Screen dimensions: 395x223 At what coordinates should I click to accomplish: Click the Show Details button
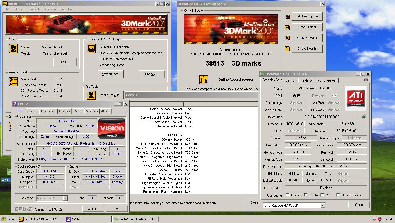(x=307, y=48)
